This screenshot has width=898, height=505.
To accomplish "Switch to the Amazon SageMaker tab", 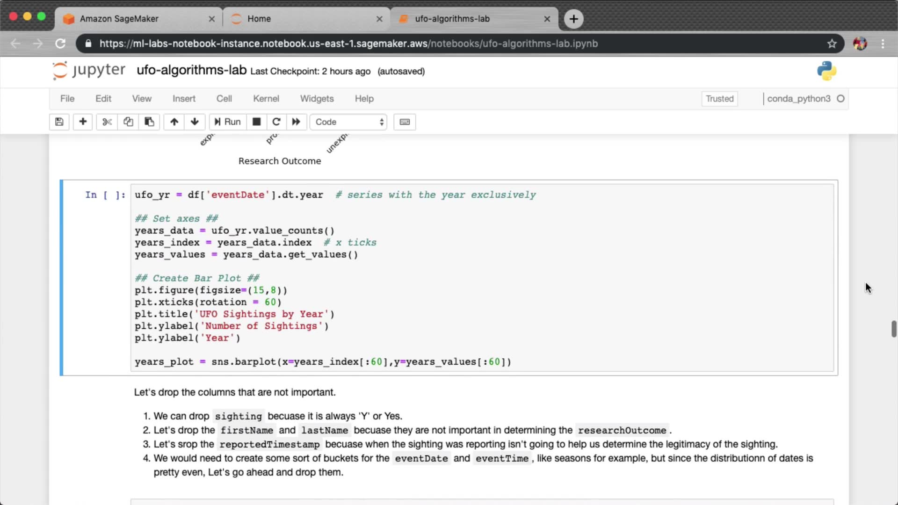I will (x=119, y=19).
